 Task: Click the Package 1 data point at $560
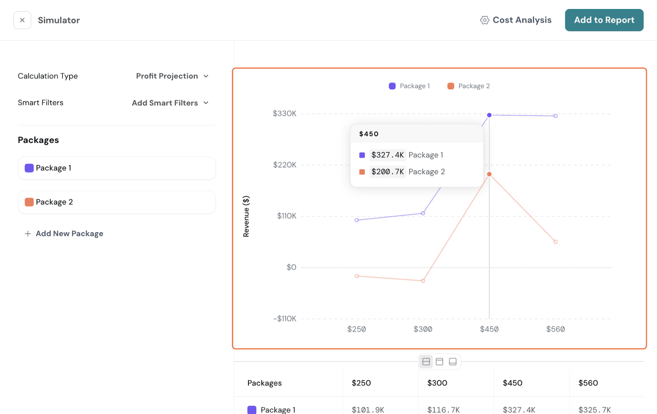point(555,116)
